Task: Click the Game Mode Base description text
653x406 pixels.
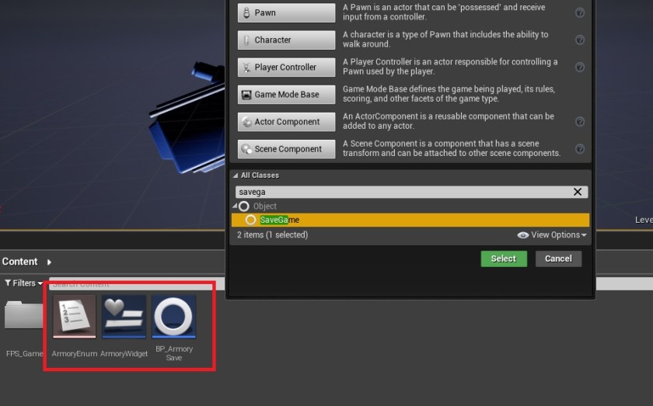Action: 449,94
